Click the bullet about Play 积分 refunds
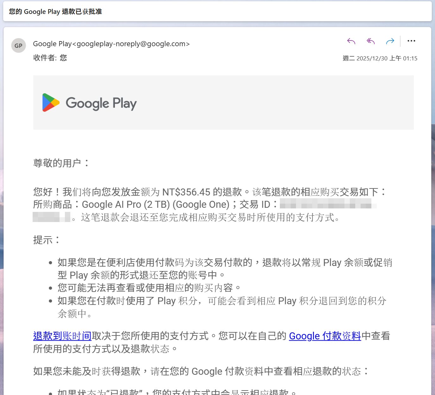 coord(222,307)
